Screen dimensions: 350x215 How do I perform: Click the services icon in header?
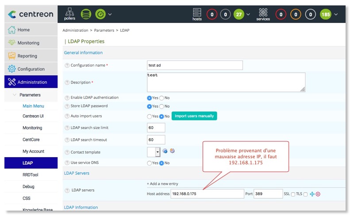[x=263, y=14]
